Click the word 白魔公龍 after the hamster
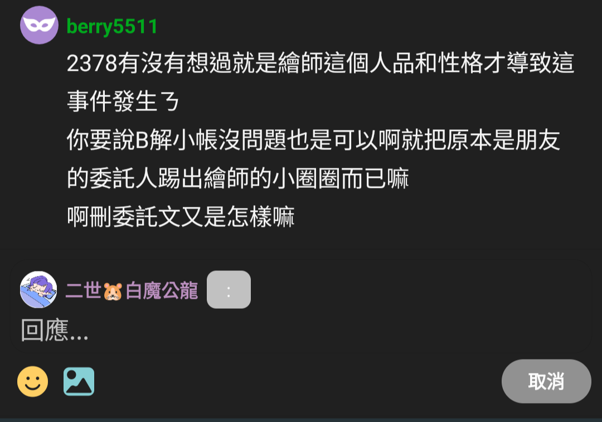Viewport: 602px width, 422px height. (x=162, y=290)
